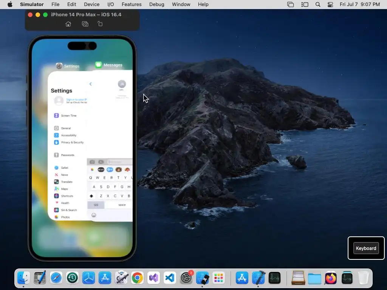Click Simulator app icon in the Dock
The width and height of the screenshot is (387, 290).
click(203, 278)
